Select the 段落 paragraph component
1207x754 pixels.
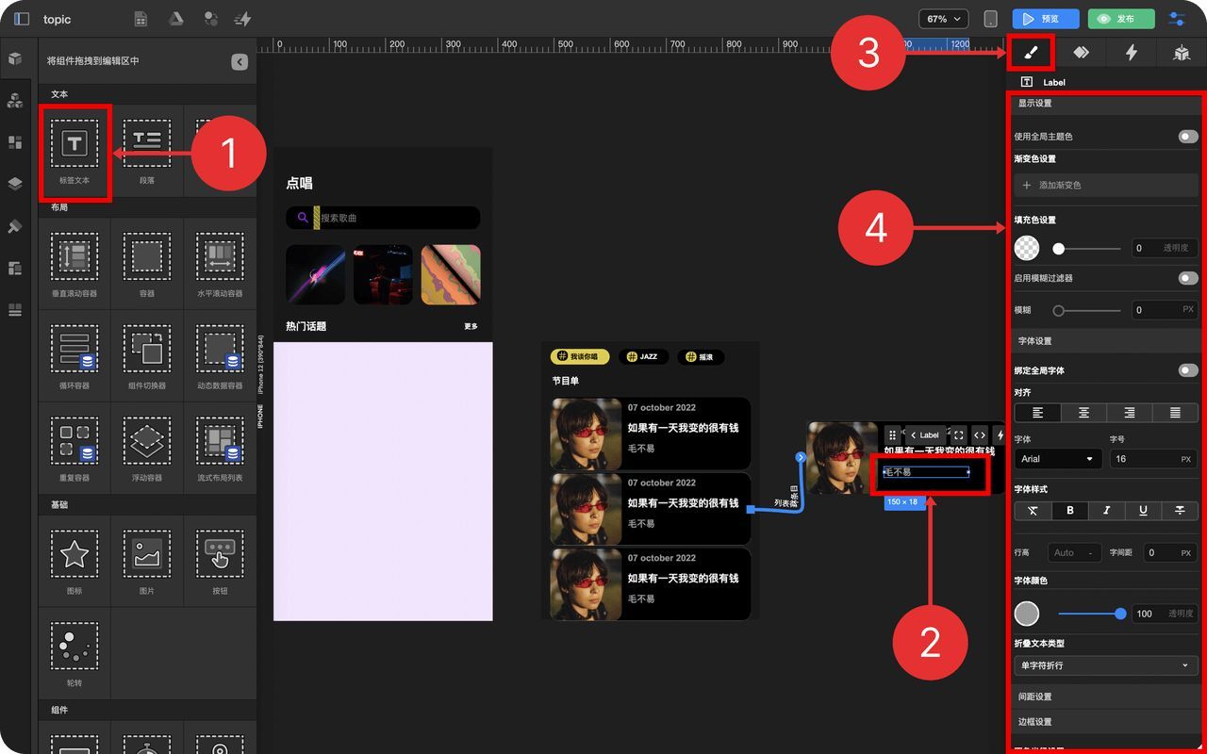click(x=147, y=152)
